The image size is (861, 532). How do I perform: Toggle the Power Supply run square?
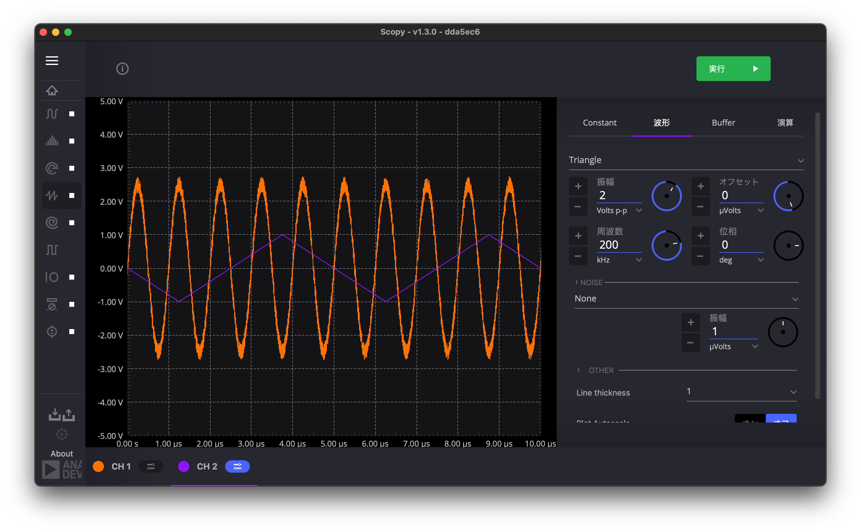click(72, 332)
